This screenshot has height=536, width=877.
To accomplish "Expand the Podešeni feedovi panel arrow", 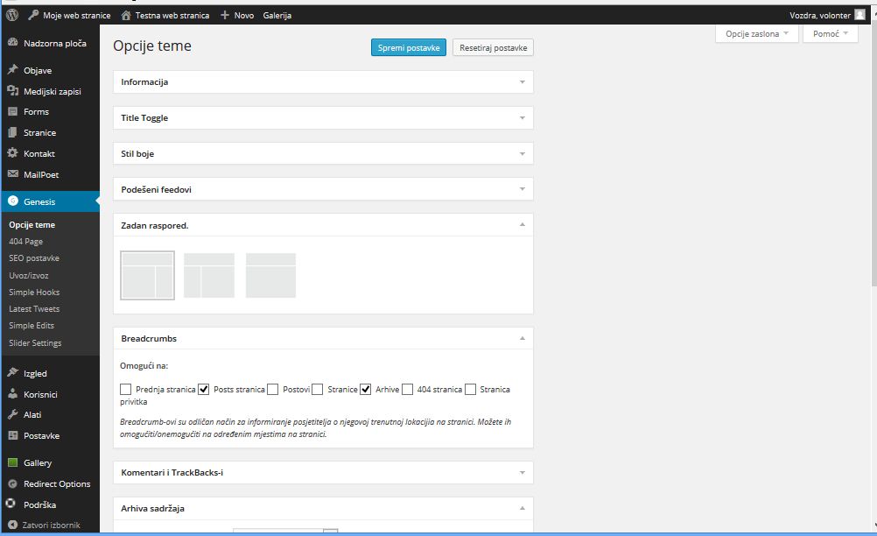I will click(523, 189).
